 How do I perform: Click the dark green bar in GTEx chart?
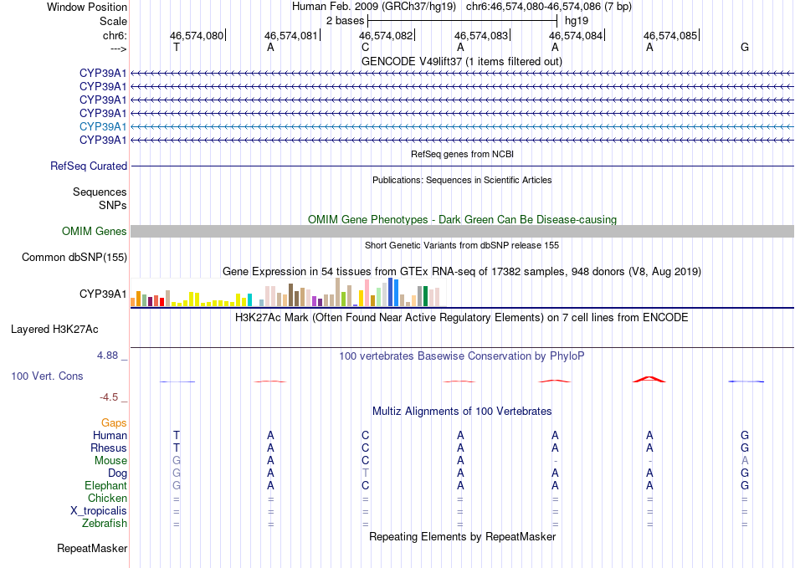[425, 296]
